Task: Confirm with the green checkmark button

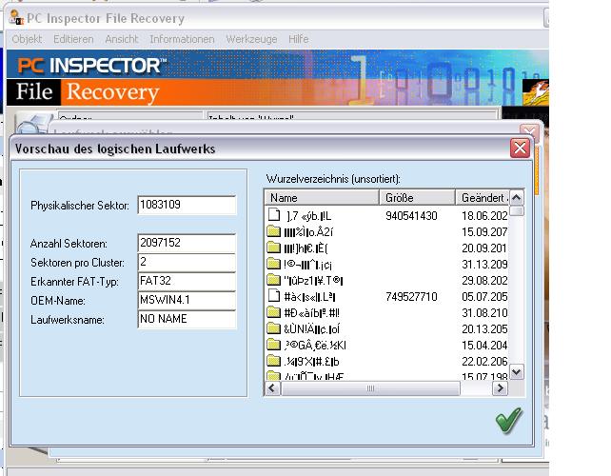Action: coord(508,420)
